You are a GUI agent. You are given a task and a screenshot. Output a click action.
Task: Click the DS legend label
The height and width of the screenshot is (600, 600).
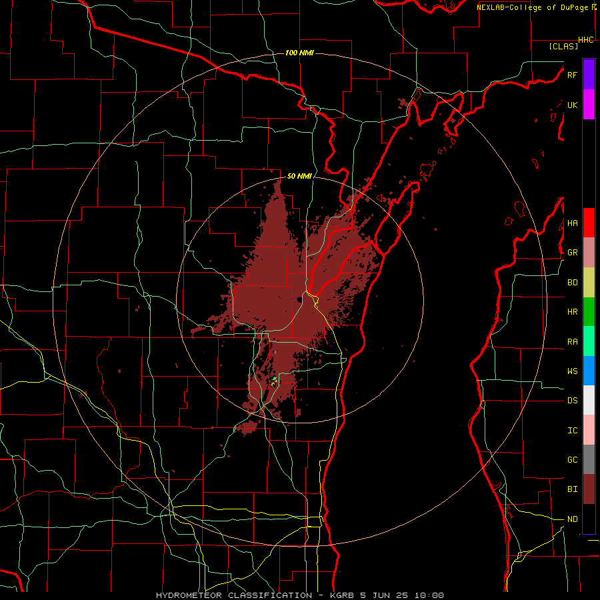[572, 401]
